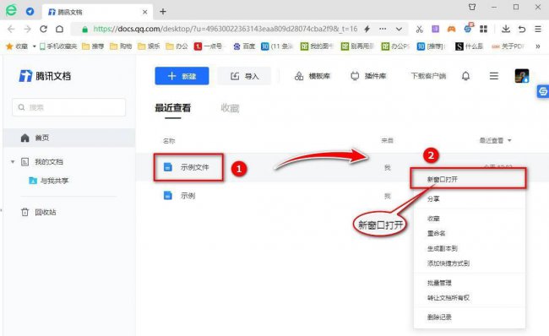The width and height of the screenshot is (549, 336).
Task: Choose 添加快捷方式到 in the context menu
Action: click(x=469, y=263)
